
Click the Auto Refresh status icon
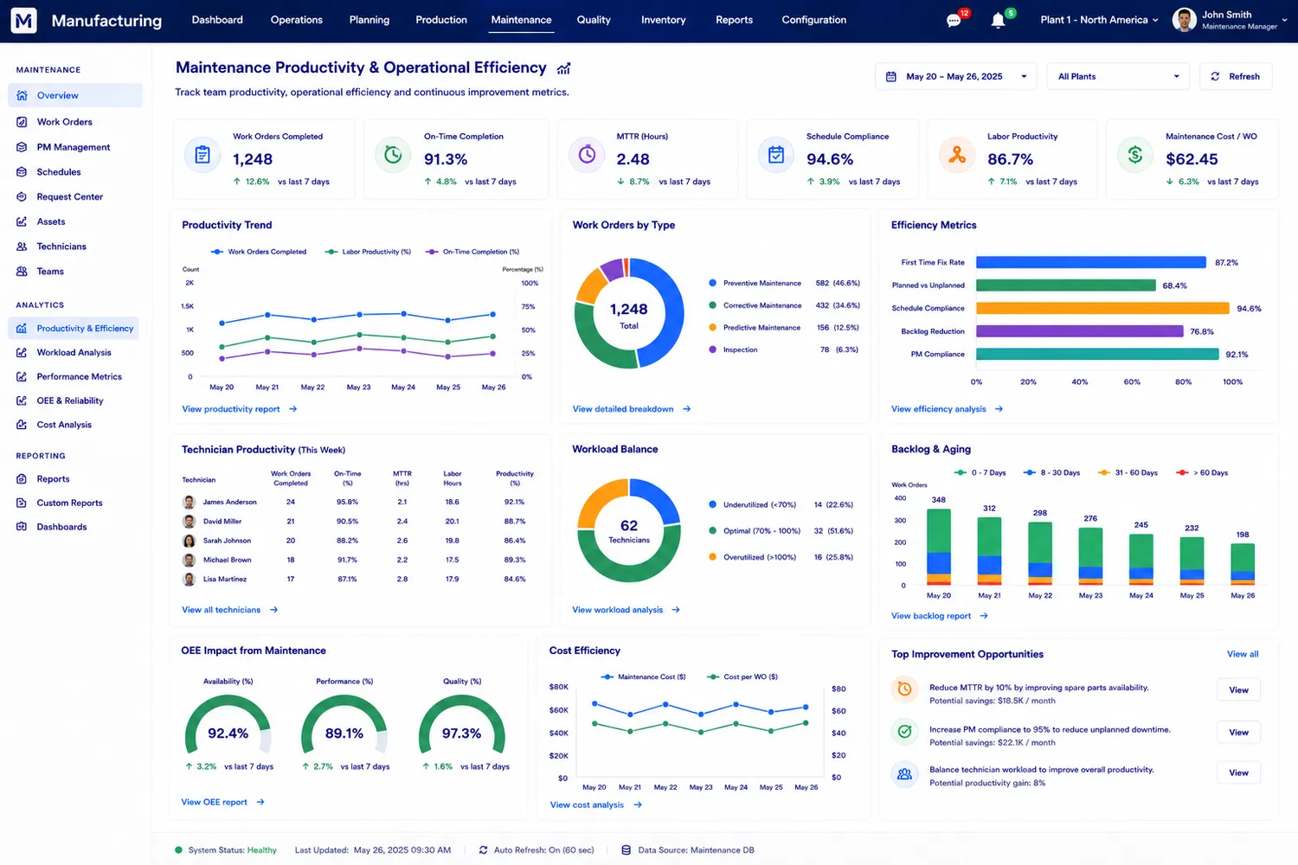pos(483,850)
